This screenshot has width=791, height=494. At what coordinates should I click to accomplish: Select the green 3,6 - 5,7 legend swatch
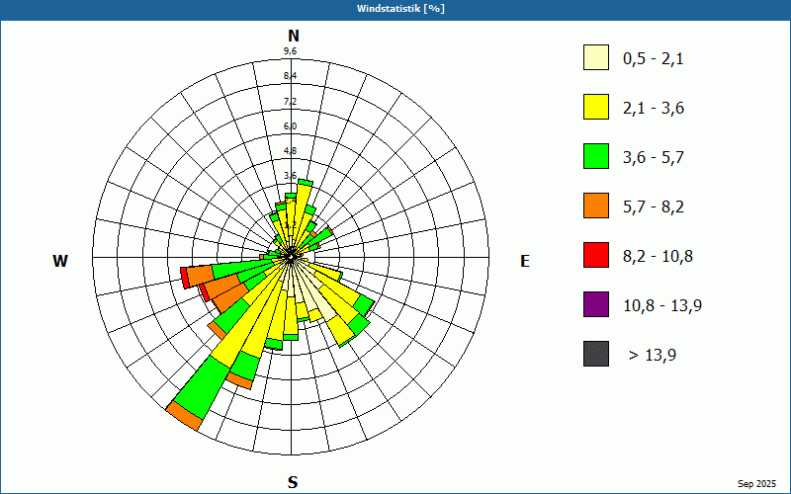pyautogui.click(x=596, y=156)
